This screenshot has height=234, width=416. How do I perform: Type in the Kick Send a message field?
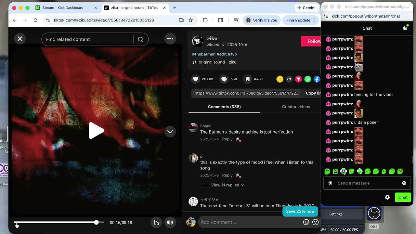coord(367,183)
